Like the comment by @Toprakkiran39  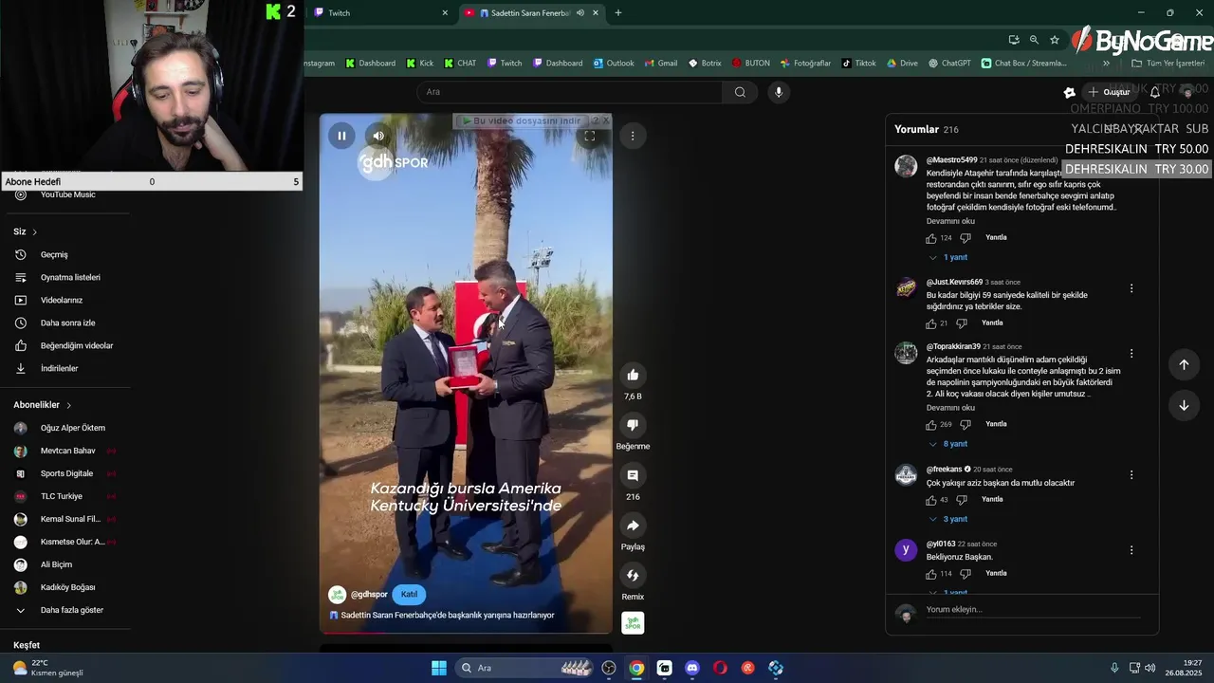click(931, 425)
